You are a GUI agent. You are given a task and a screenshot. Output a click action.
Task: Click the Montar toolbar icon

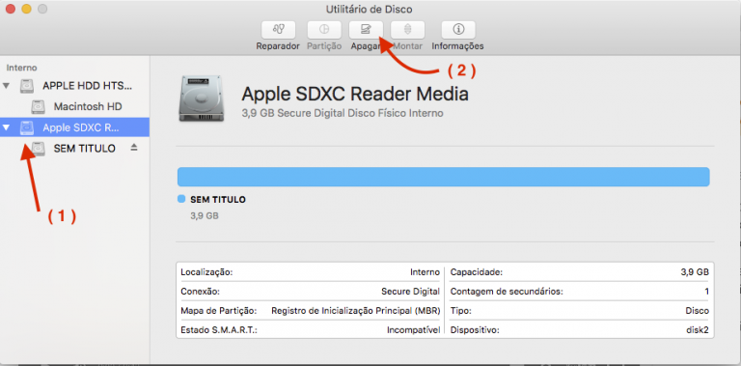click(x=407, y=30)
